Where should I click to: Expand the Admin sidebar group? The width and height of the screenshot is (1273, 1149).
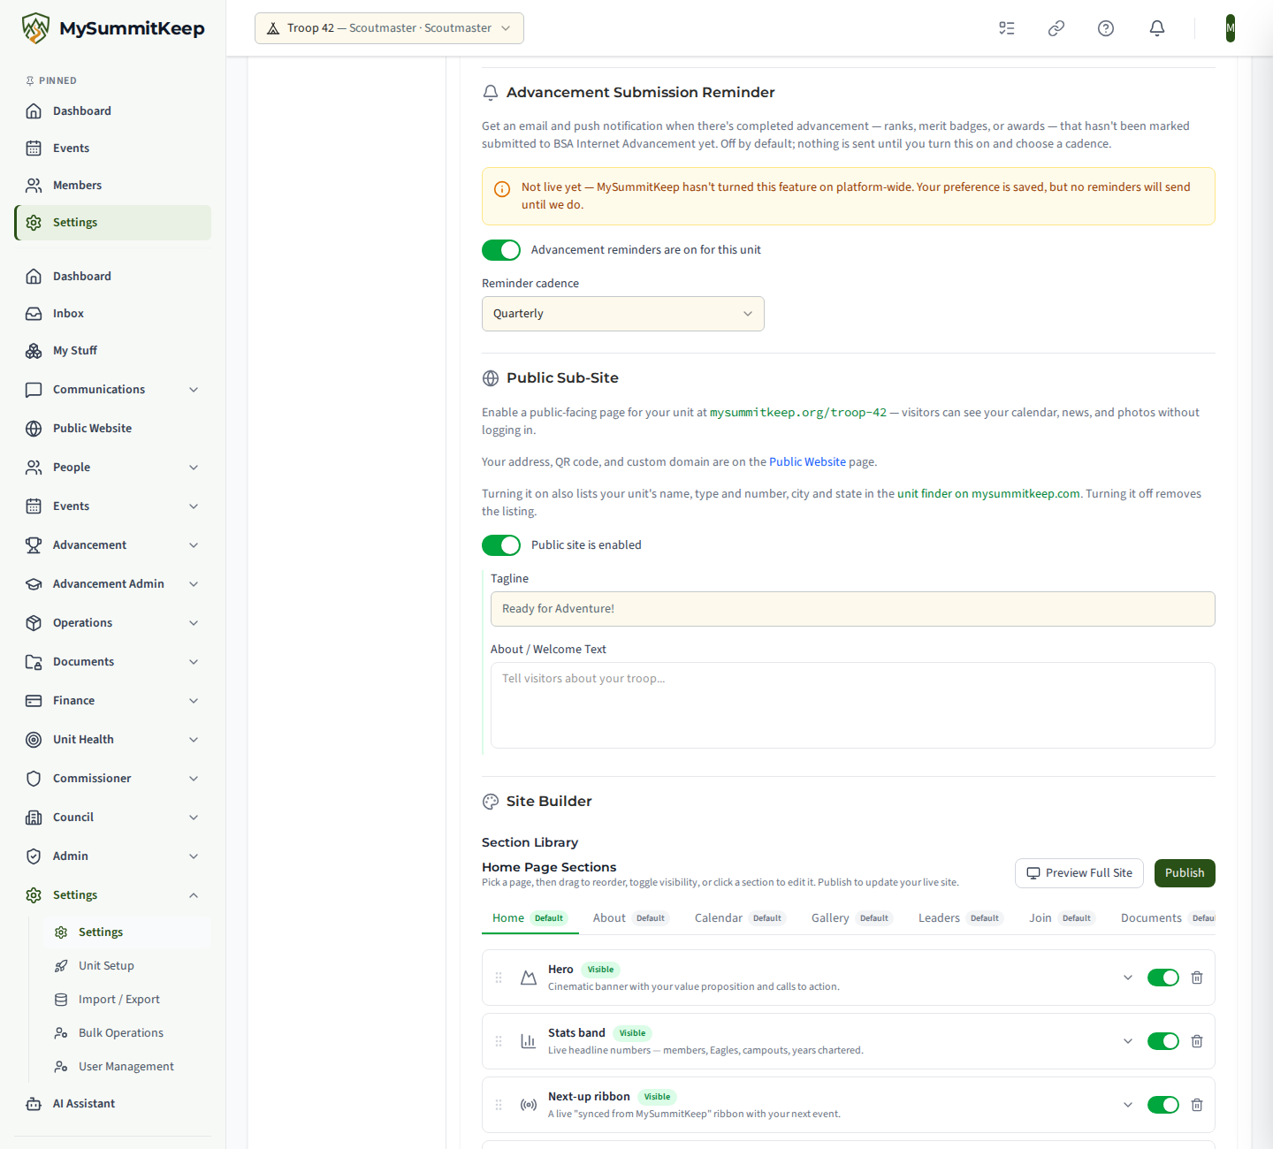[x=112, y=856]
